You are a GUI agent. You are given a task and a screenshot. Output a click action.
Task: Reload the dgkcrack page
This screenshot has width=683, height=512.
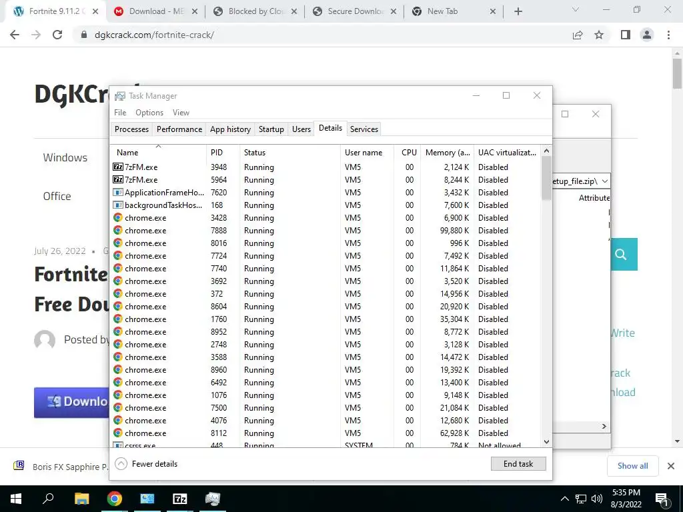click(57, 35)
